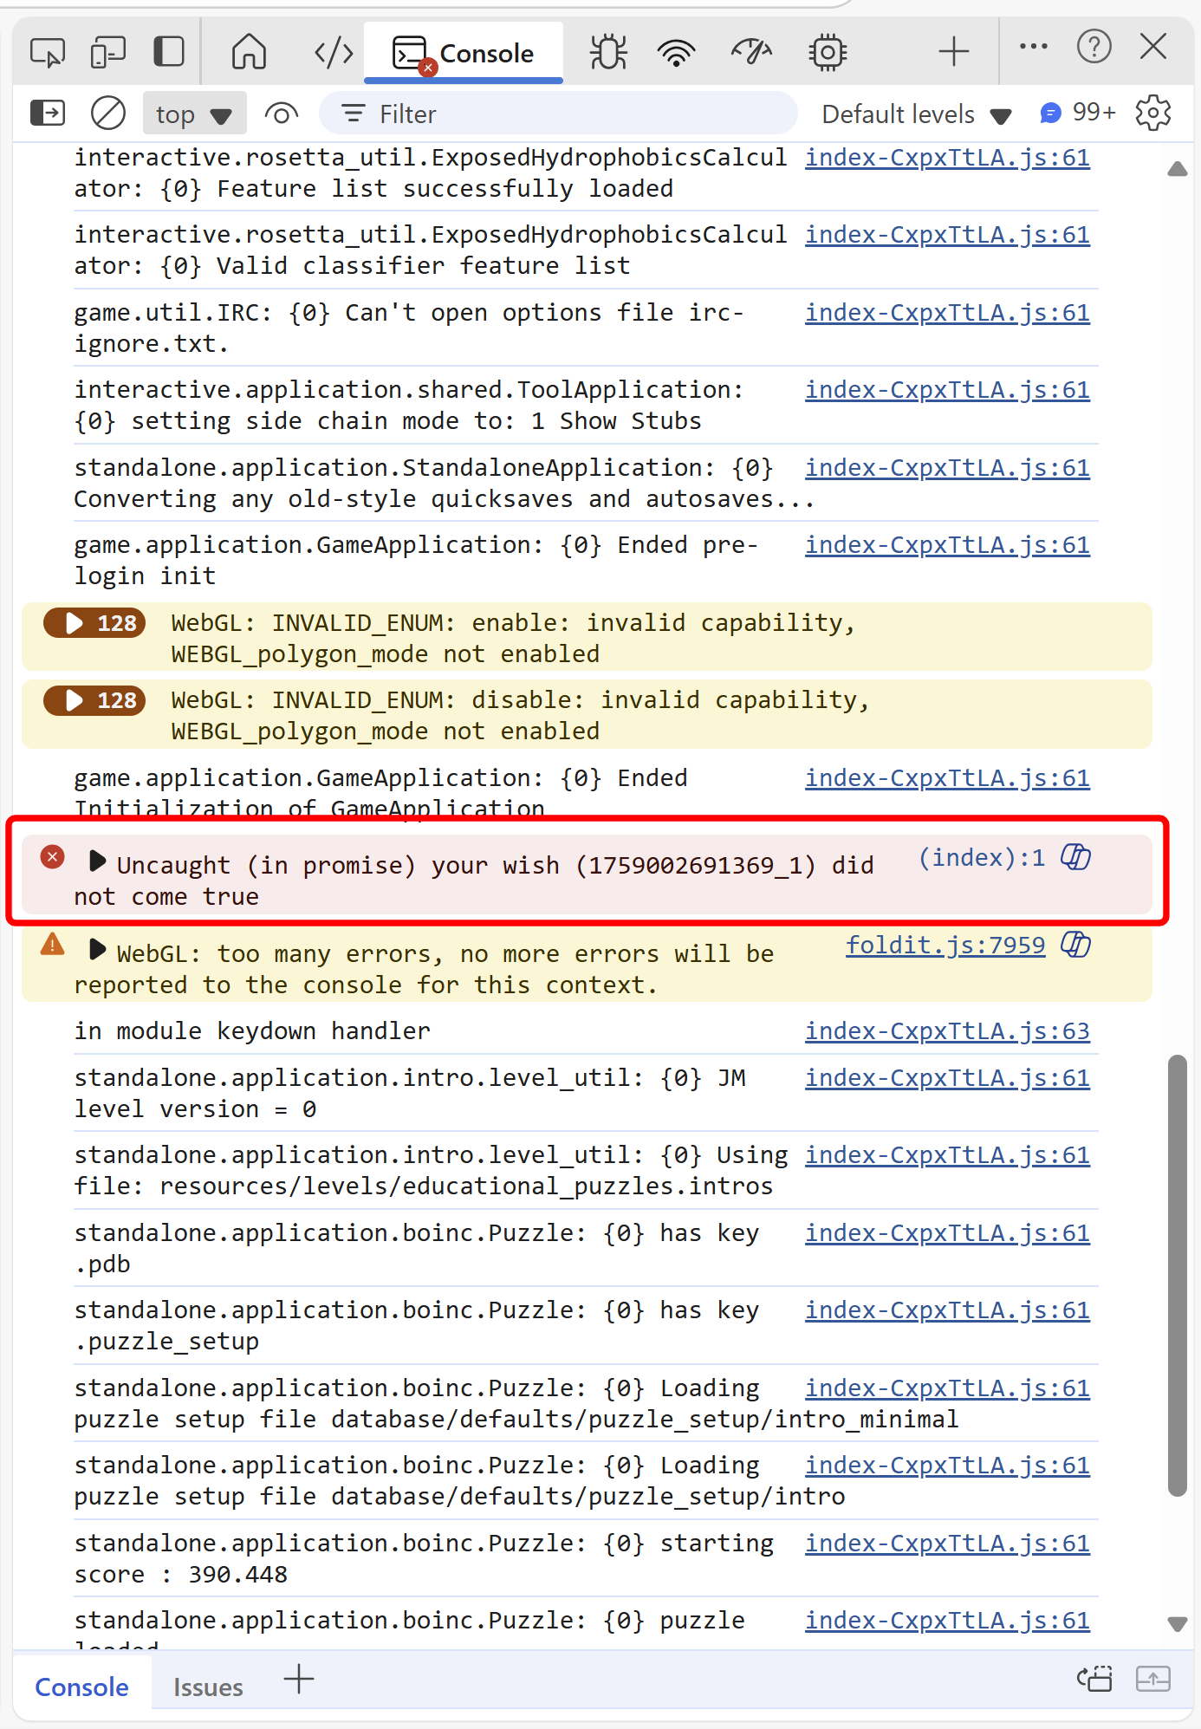
Task: Switch to the Issues drawer tab
Action: pos(208,1687)
